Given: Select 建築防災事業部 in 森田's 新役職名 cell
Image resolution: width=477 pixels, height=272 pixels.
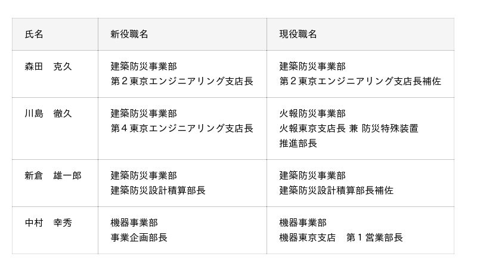Looking at the screenshot, I should point(144,67).
